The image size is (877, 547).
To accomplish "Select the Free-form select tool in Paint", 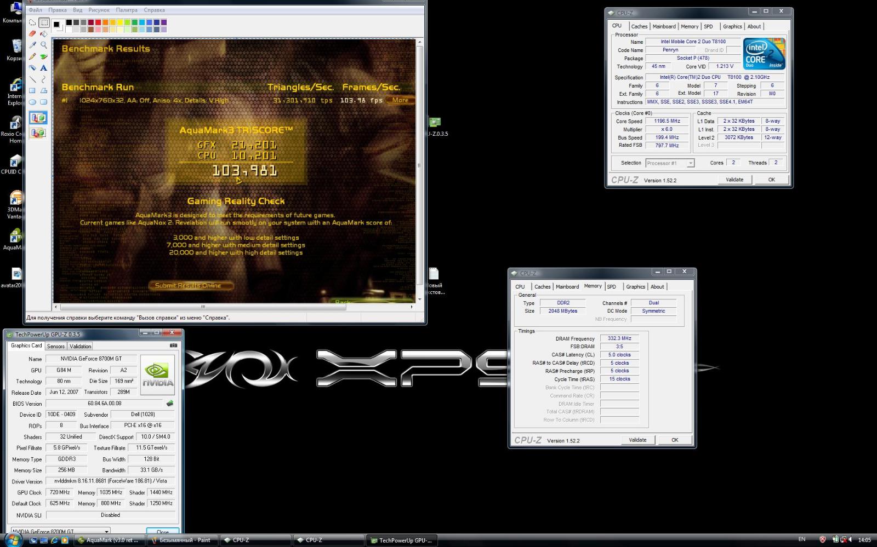I will pyautogui.click(x=32, y=22).
